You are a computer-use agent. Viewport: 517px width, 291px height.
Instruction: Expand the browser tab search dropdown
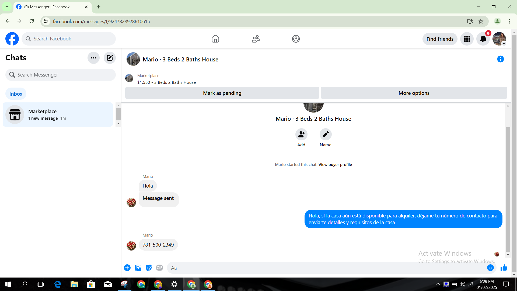click(7, 7)
